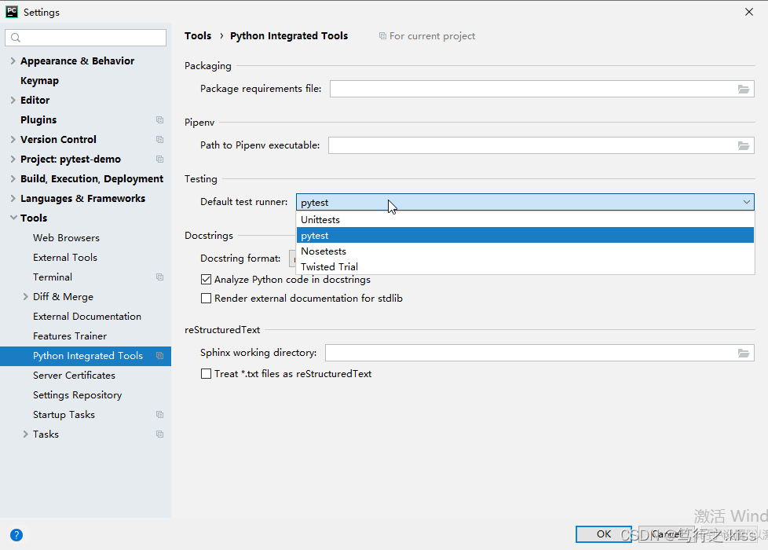Select External Tools under Tools
The width and height of the screenshot is (768, 550).
65,258
